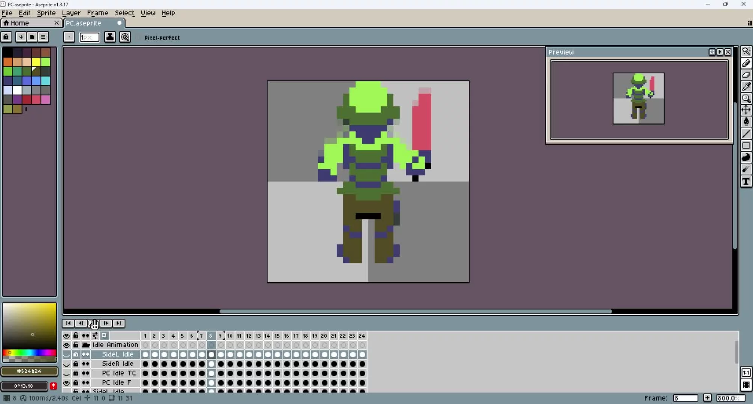Select the Rectangle tool
Image resolution: width=753 pixels, height=404 pixels.
746,146
